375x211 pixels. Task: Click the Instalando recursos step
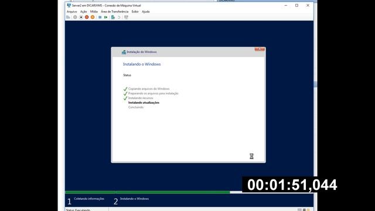coord(141,98)
